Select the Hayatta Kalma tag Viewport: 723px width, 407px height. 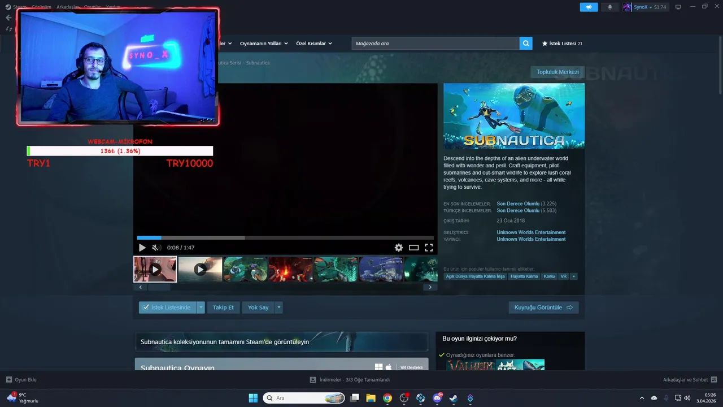click(524, 276)
